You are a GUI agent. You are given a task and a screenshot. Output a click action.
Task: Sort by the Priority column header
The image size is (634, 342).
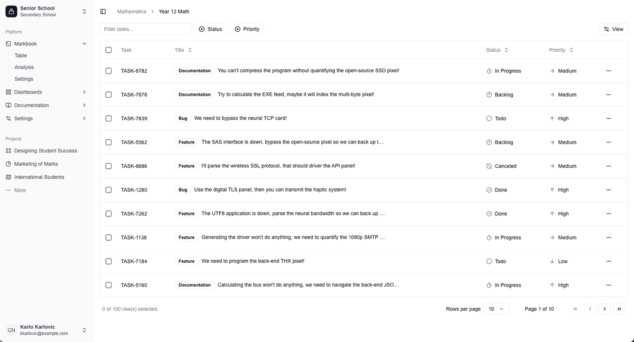(561, 50)
